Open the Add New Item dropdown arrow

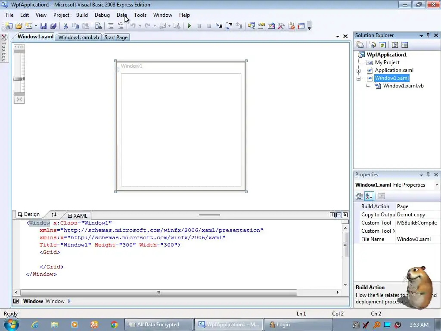[x=36, y=26]
